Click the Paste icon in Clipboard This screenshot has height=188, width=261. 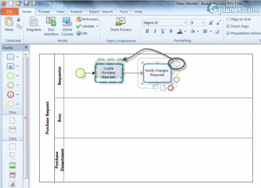point(9,24)
